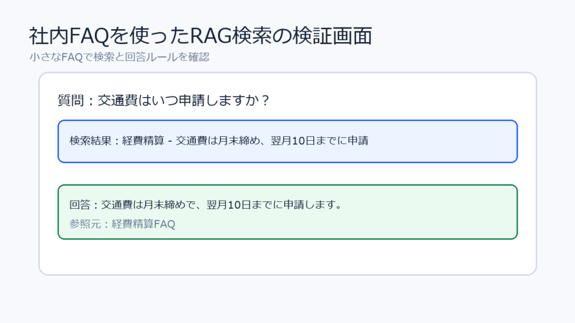Click the question text 質問:交通費はいつ申請しますか?
The width and height of the screenshot is (575, 323).
coord(163,100)
